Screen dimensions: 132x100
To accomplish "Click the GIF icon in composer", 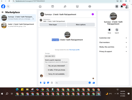I will point(52,83).
